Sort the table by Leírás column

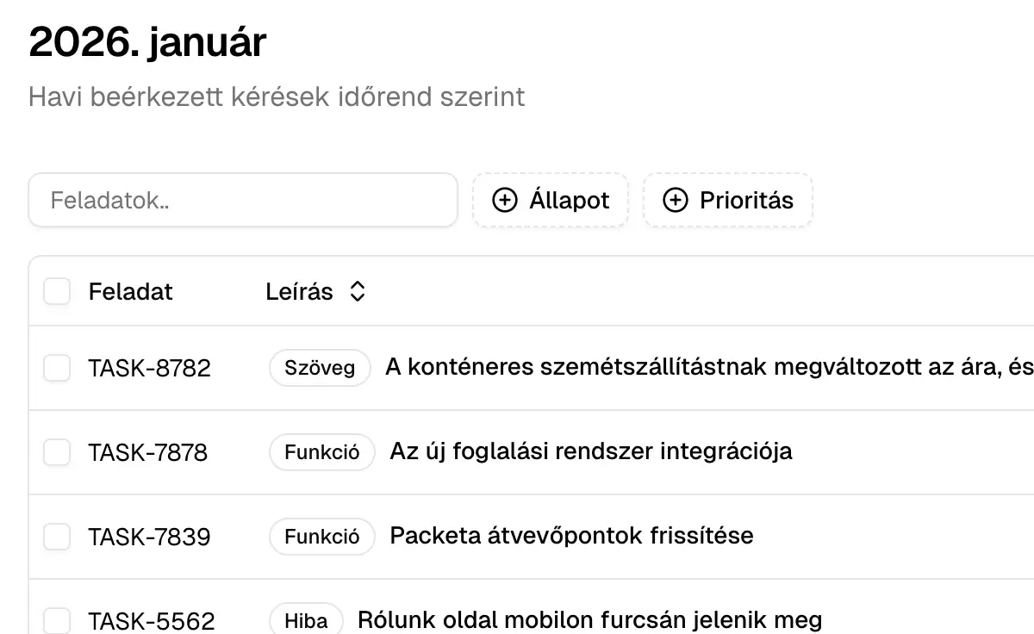point(299,292)
